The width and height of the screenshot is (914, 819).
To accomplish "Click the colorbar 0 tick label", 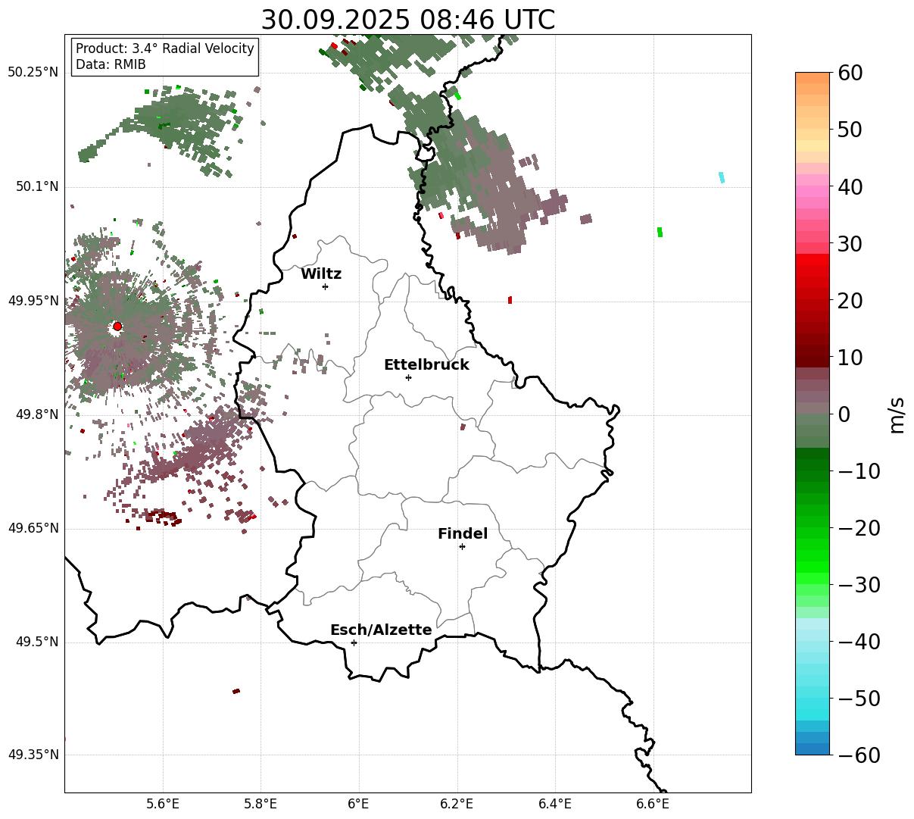I will pos(844,414).
